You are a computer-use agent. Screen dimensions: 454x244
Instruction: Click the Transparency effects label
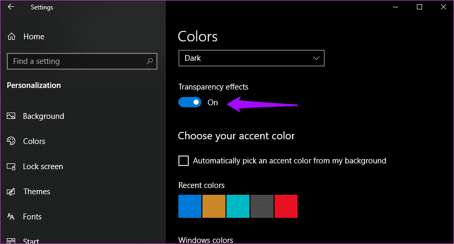[x=213, y=87]
